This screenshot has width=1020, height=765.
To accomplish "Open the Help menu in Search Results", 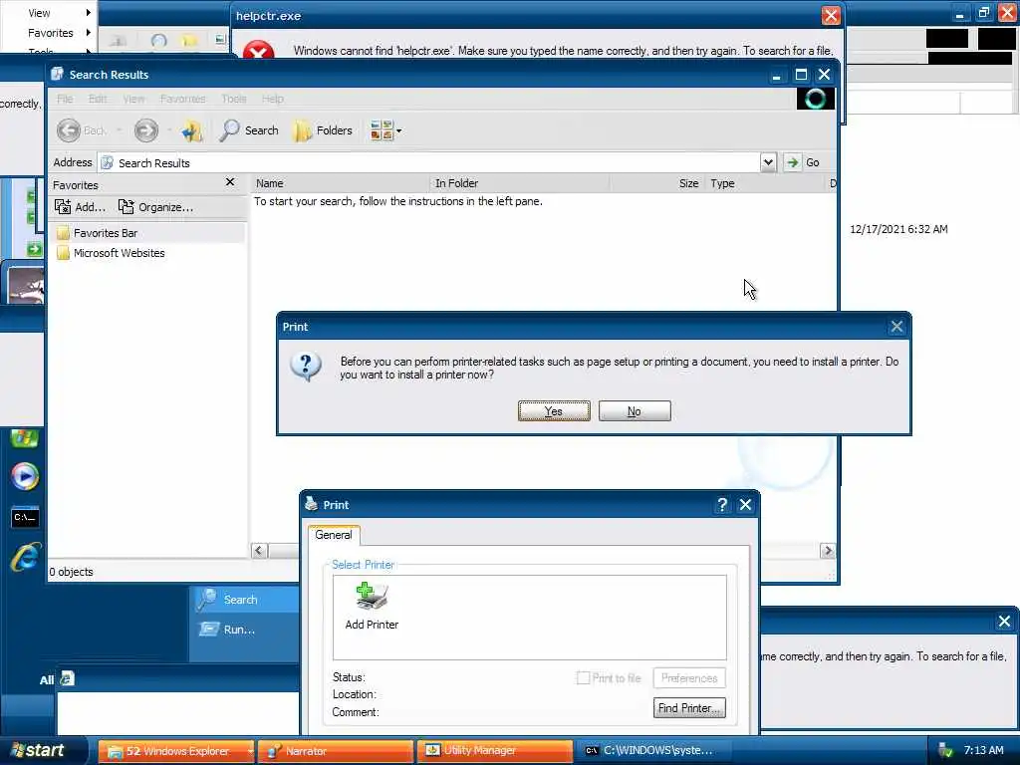I will tap(273, 99).
